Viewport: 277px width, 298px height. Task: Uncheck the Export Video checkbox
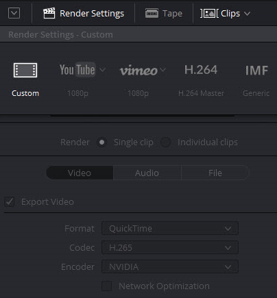(10, 202)
